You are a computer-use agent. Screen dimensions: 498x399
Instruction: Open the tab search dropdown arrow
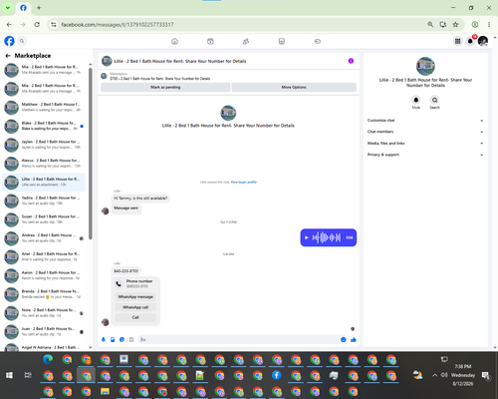8,8
